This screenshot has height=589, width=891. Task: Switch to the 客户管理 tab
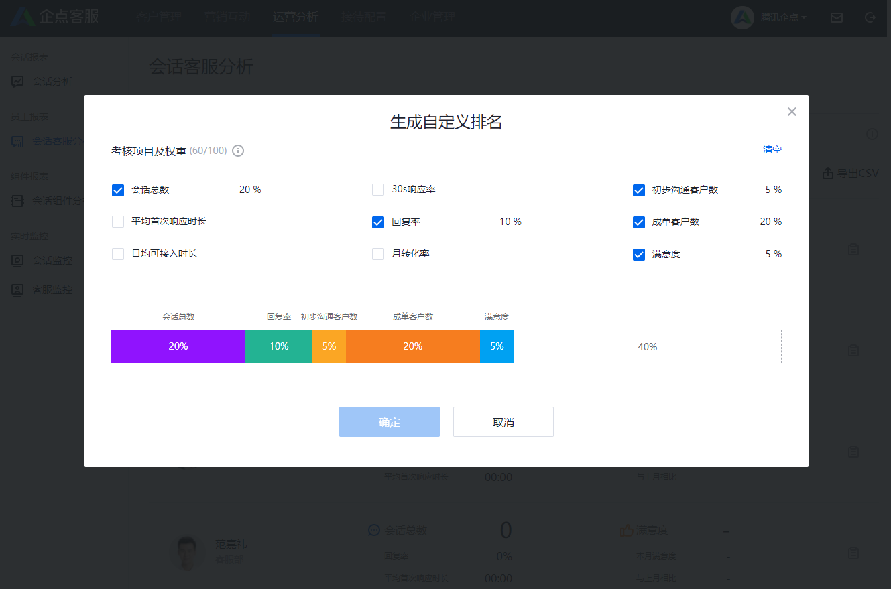coord(159,17)
